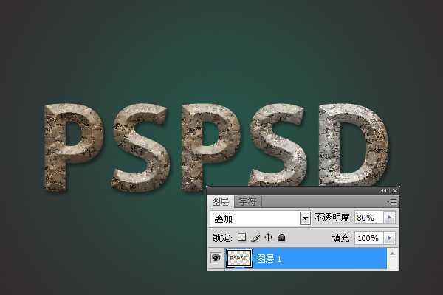
Task: Expand the 不透明度 opacity slider arrow
Action: (389, 218)
